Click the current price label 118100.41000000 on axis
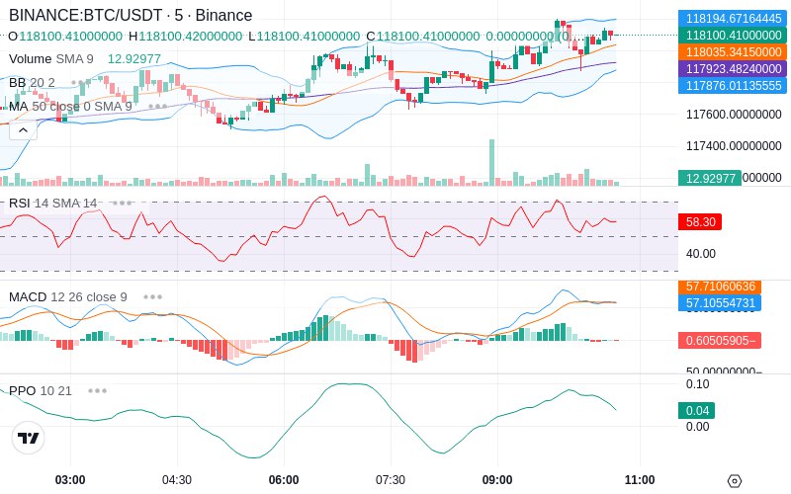The width and height of the screenshot is (791, 494). tap(733, 35)
